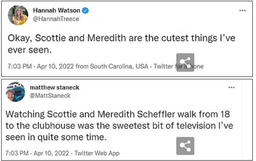Click the share icon on Hannah Watson's tweet
The image size is (256, 161).
coord(185,62)
